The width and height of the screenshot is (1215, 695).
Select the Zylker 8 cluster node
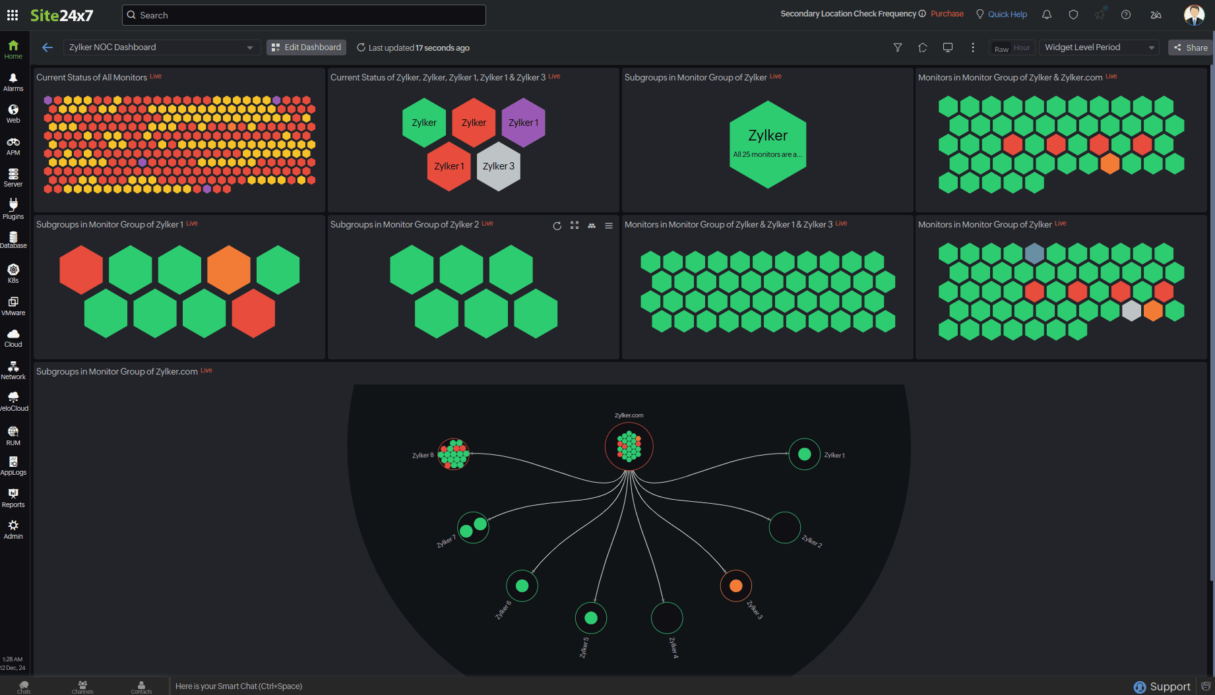[x=454, y=454]
